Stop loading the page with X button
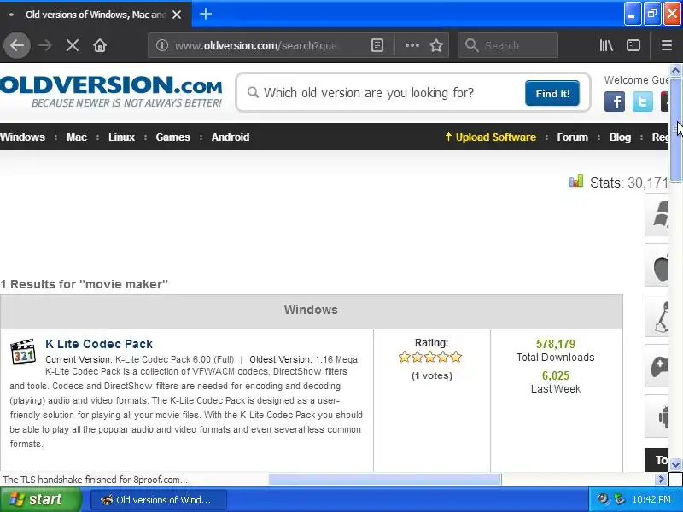 click(73, 45)
